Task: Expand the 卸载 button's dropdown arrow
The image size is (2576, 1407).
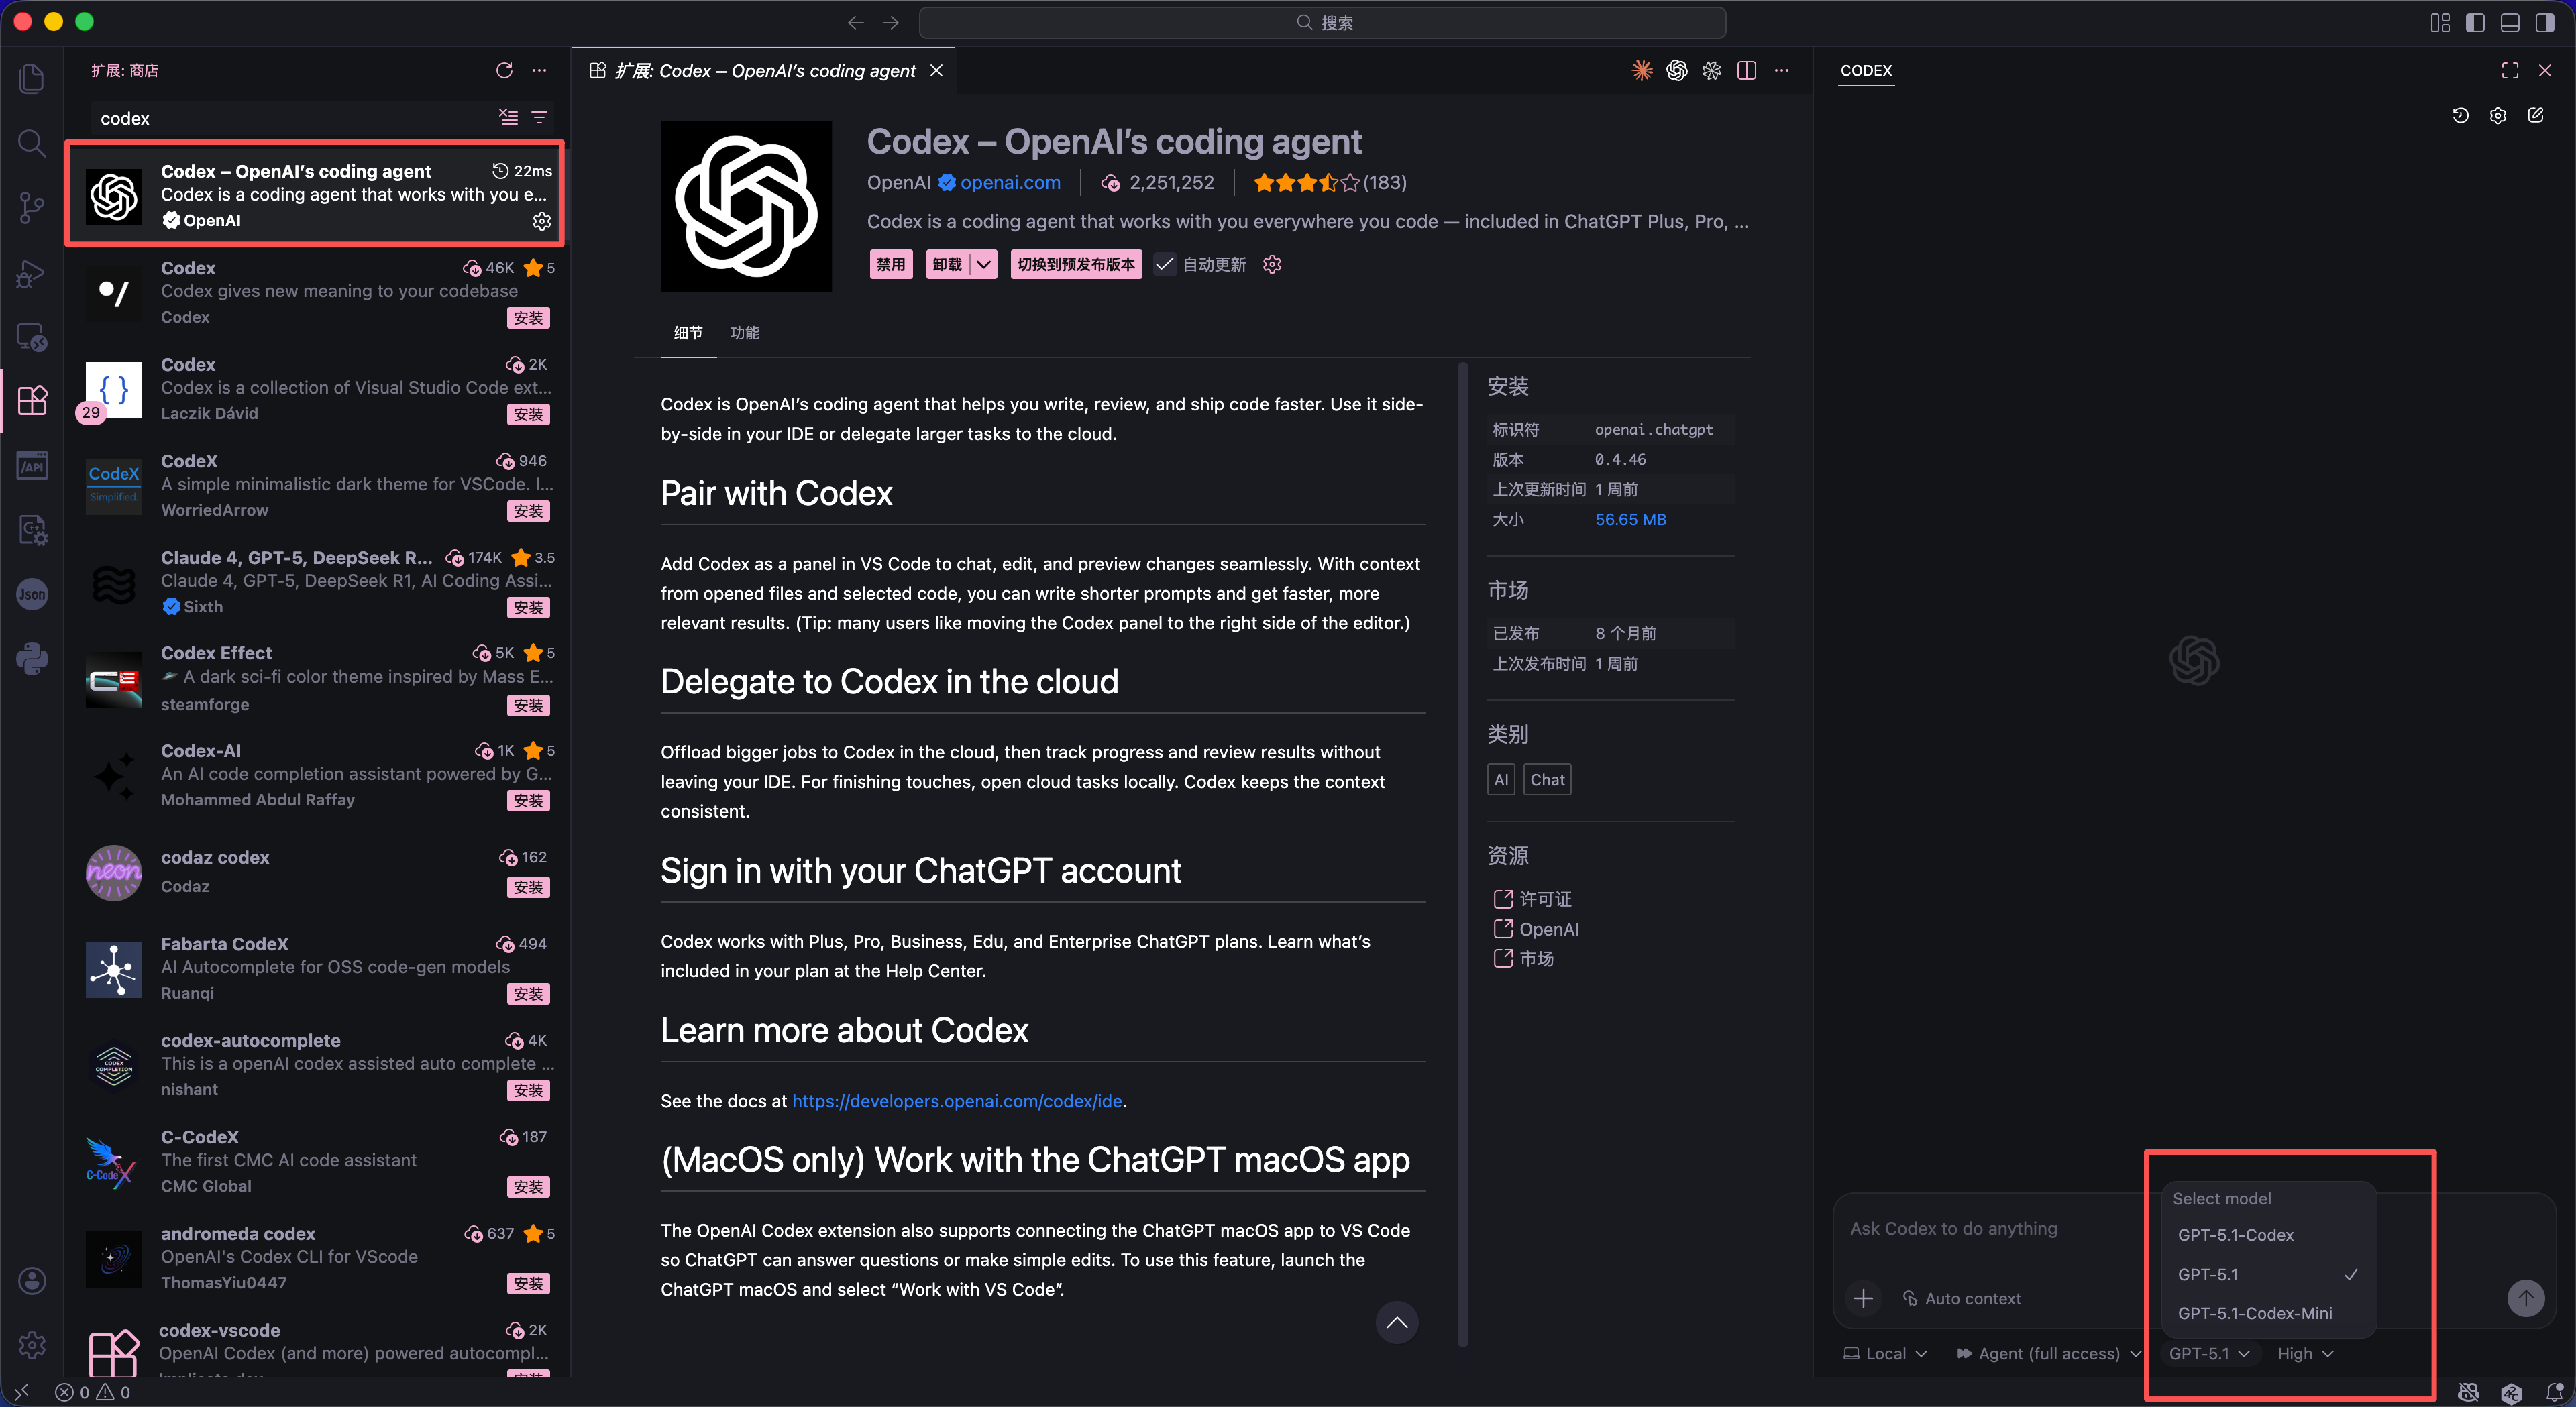Action: [985, 264]
